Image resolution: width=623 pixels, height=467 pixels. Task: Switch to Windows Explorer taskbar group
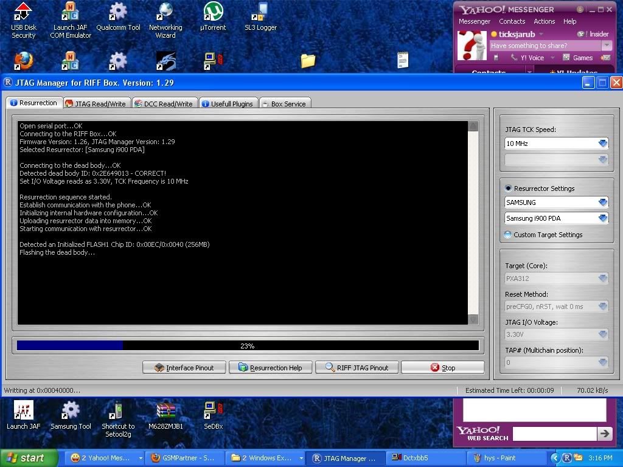point(265,458)
